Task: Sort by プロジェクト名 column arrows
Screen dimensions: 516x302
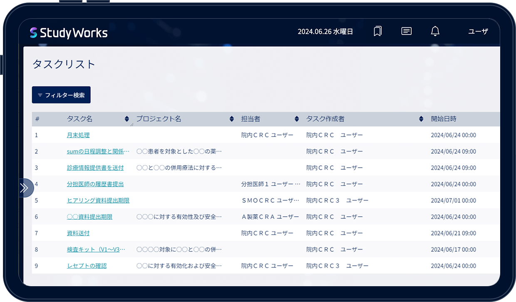Action: pyautogui.click(x=232, y=119)
